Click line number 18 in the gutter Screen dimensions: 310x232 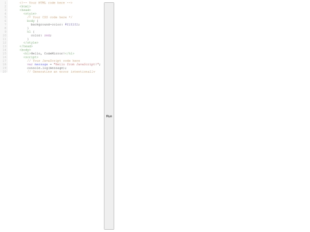tap(5, 64)
